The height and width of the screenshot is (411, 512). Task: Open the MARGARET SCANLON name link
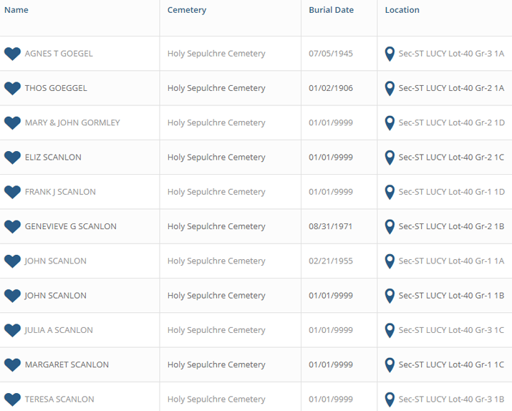[x=67, y=364]
